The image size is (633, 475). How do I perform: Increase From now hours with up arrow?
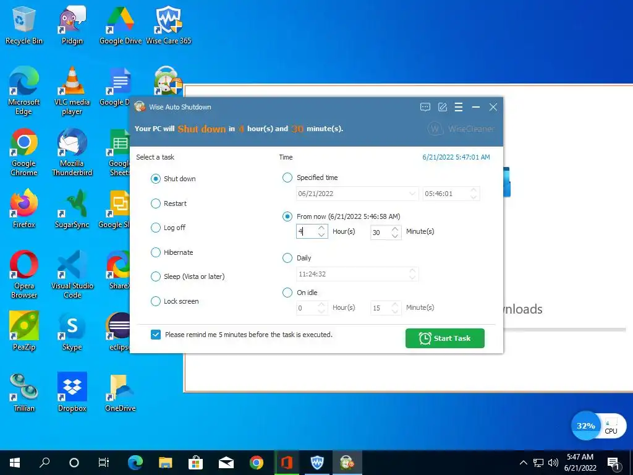321,228
